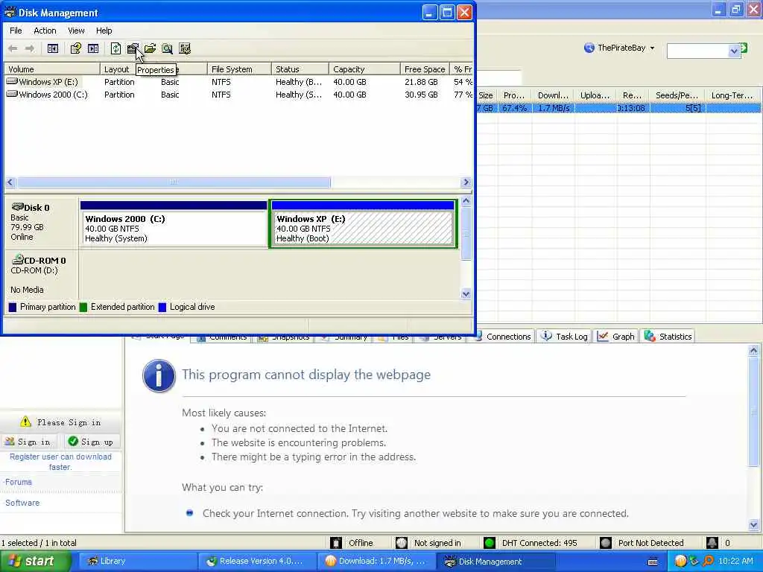Click the Layout column header

117,69
